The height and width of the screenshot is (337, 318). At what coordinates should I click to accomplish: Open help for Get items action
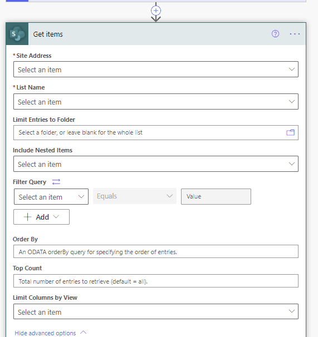[275, 34]
